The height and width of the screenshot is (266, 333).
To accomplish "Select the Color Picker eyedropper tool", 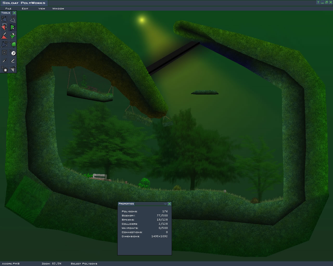I will tap(4, 61).
